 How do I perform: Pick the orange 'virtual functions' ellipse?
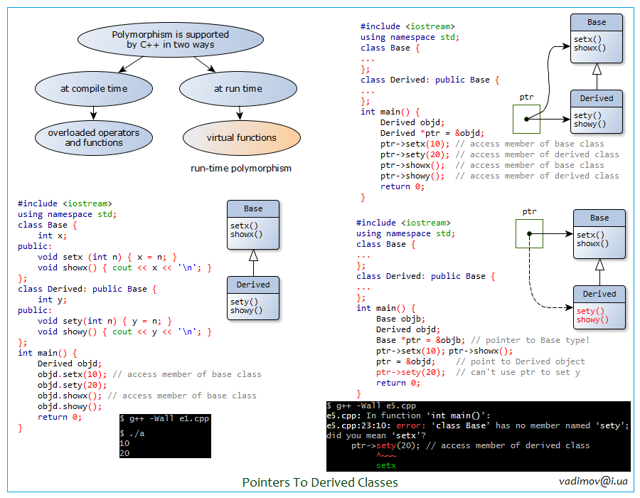[x=242, y=137]
